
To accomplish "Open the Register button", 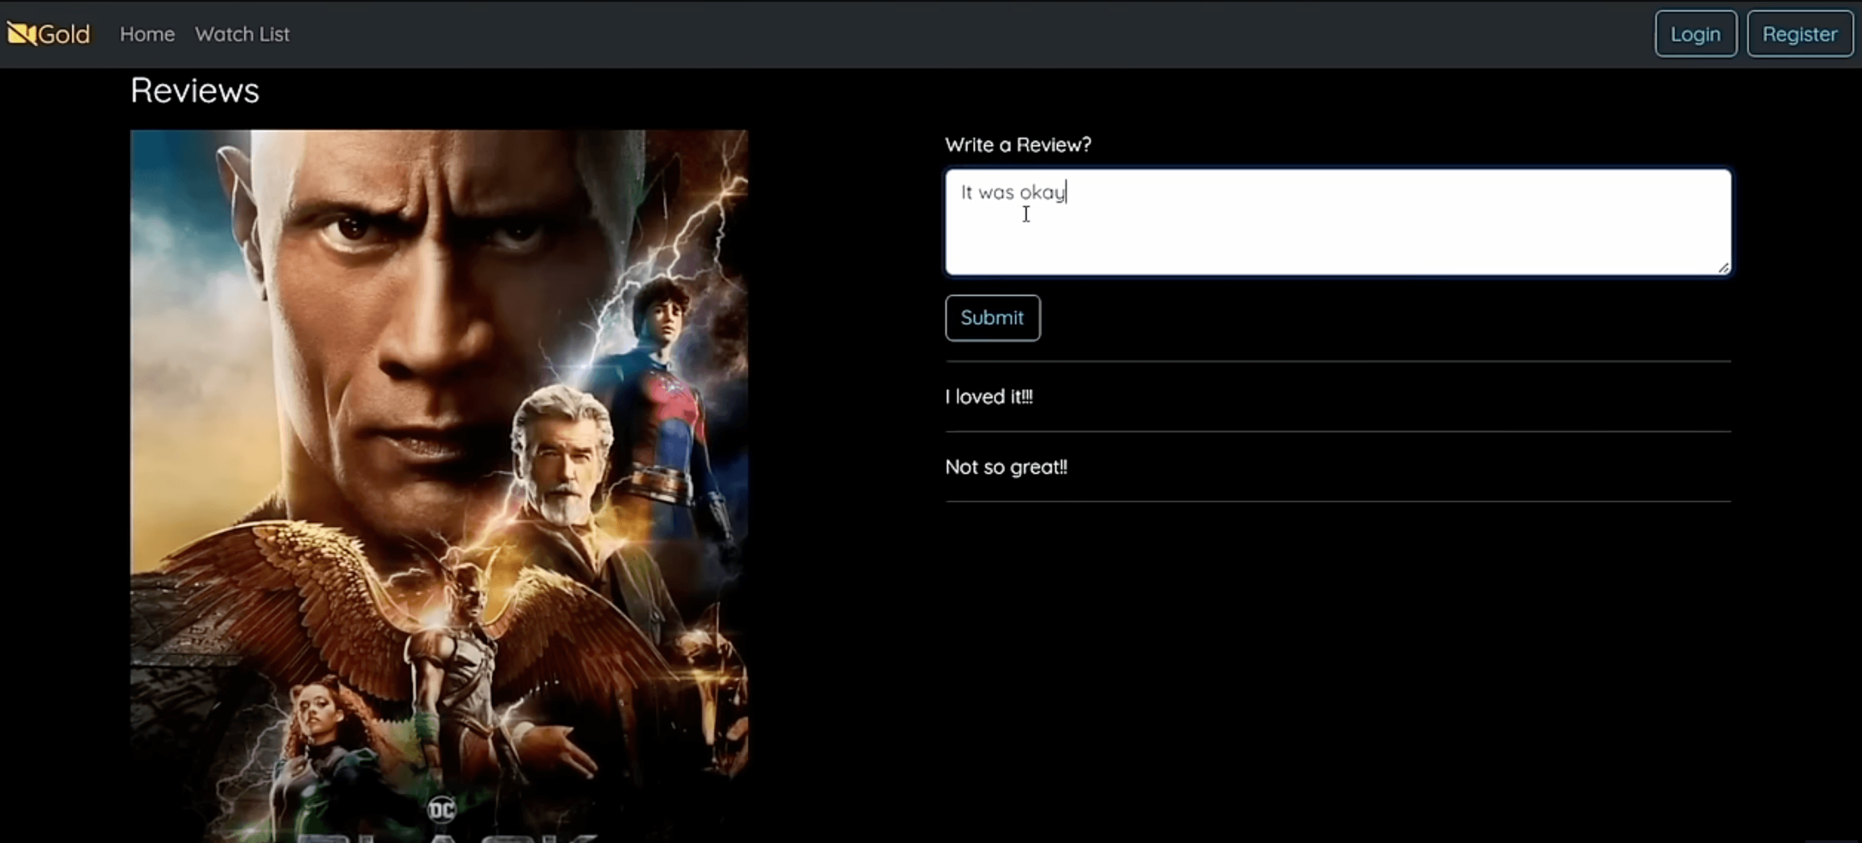I will [1800, 34].
